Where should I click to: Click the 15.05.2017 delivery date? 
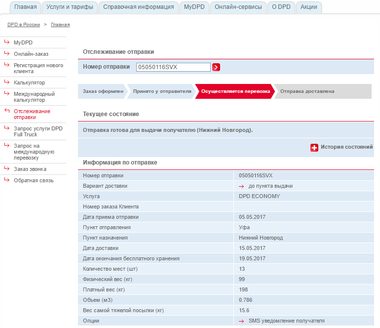pos(252,248)
